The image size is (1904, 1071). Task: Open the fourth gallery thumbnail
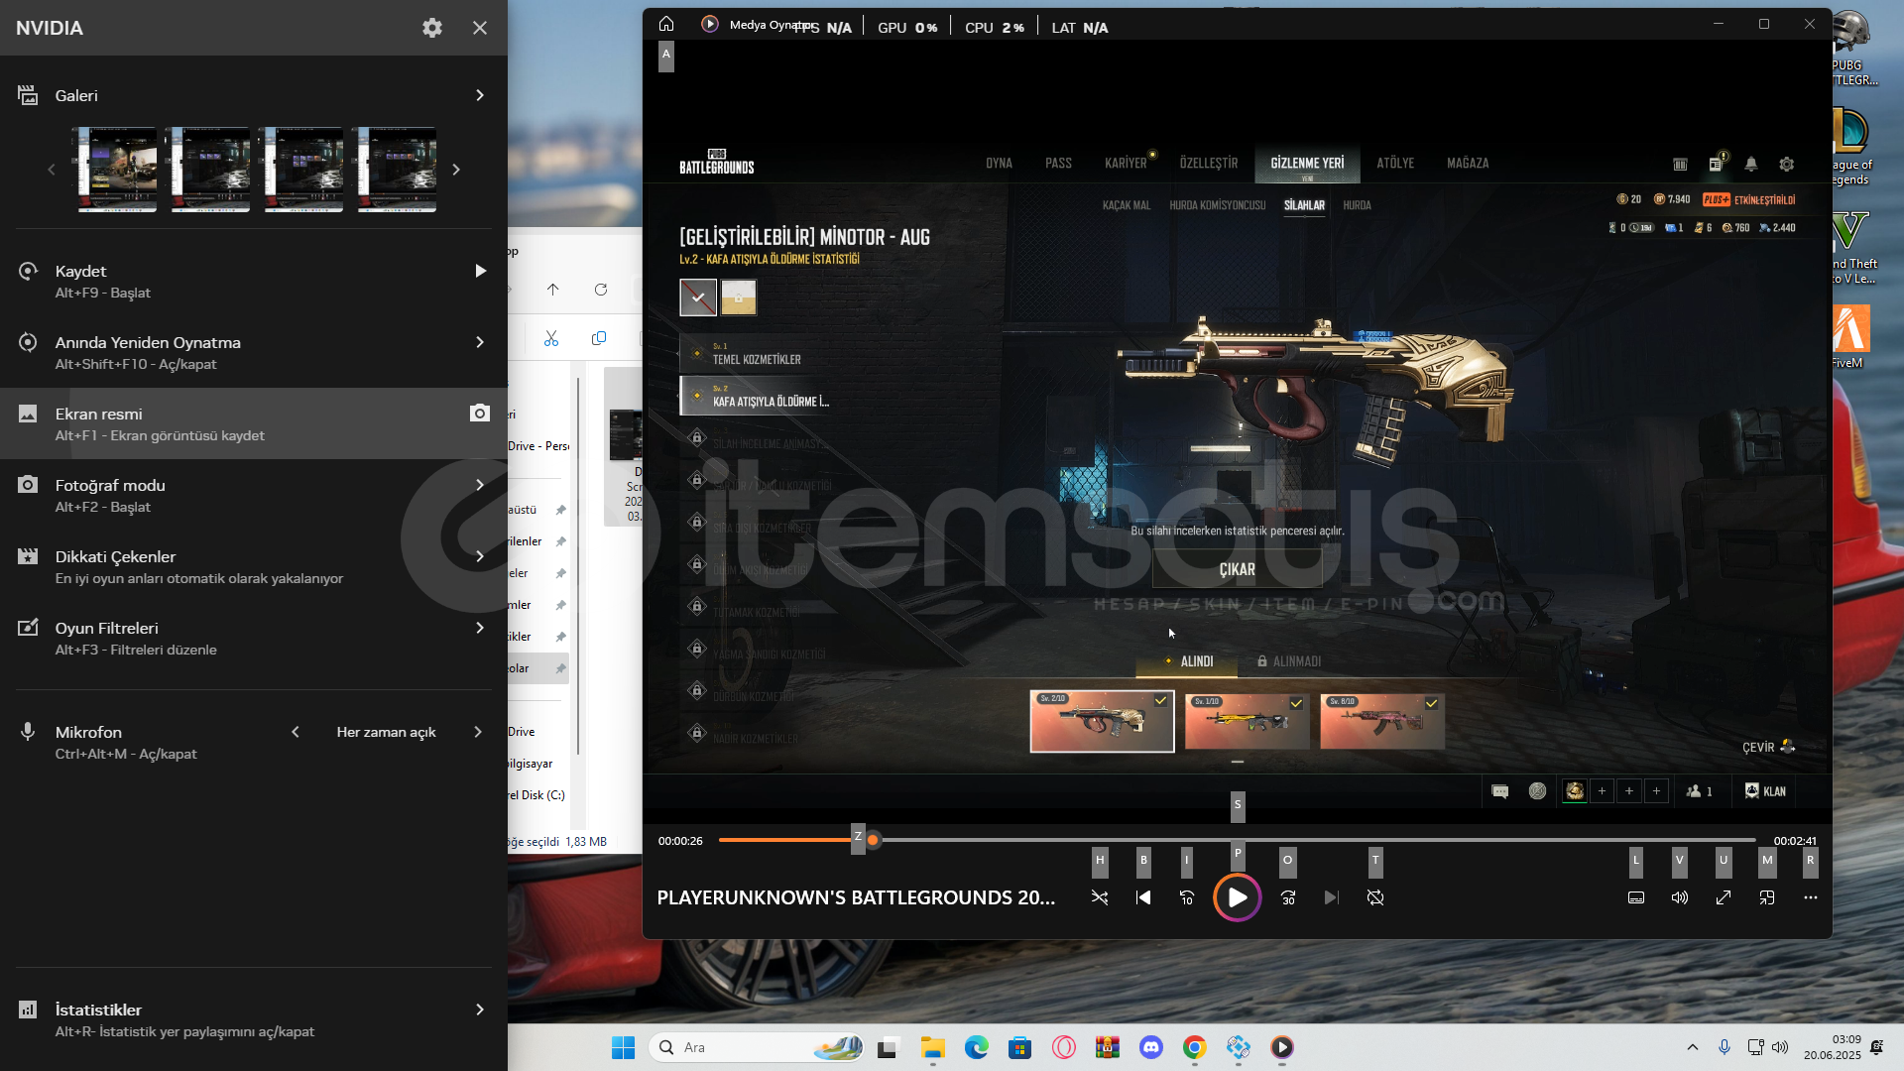(x=397, y=170)
